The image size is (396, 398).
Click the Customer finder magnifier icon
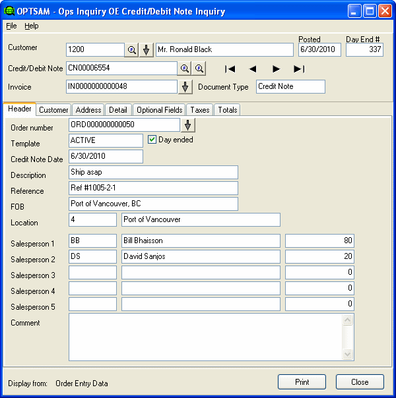point(131,50)
